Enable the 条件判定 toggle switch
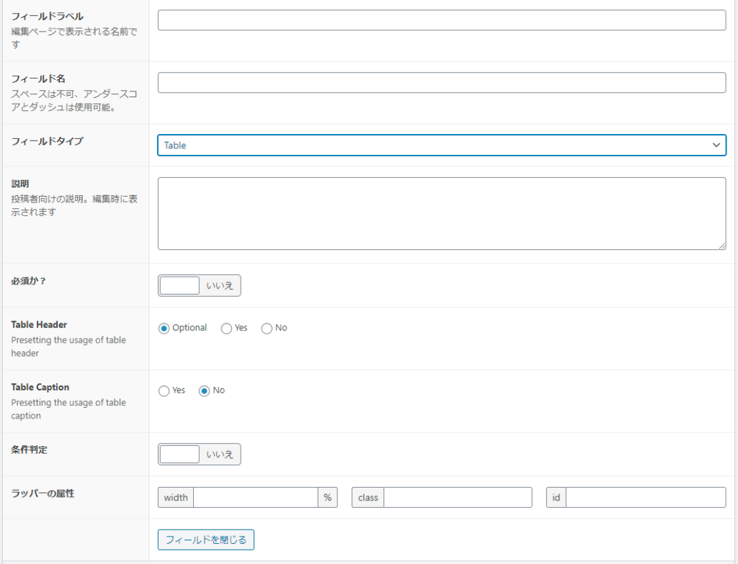Image resolution: width=738 pixels, height=564 pixels. (179, 454)
